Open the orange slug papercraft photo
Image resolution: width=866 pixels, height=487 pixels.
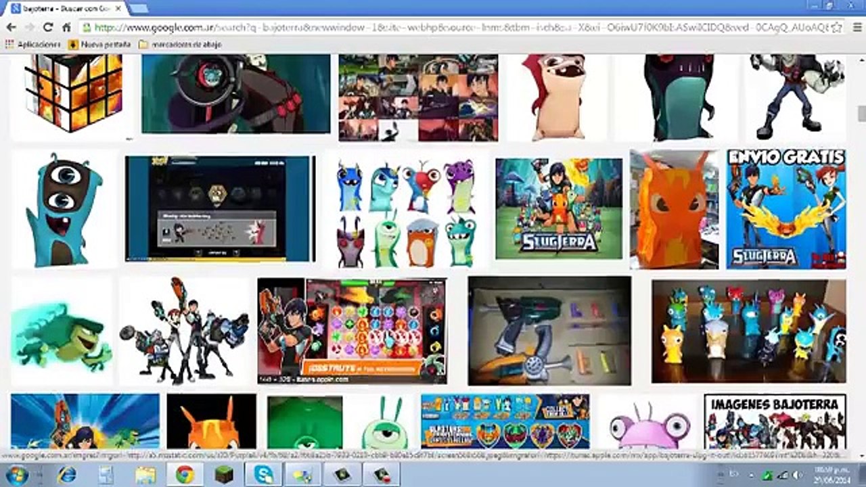pos(674,210)
